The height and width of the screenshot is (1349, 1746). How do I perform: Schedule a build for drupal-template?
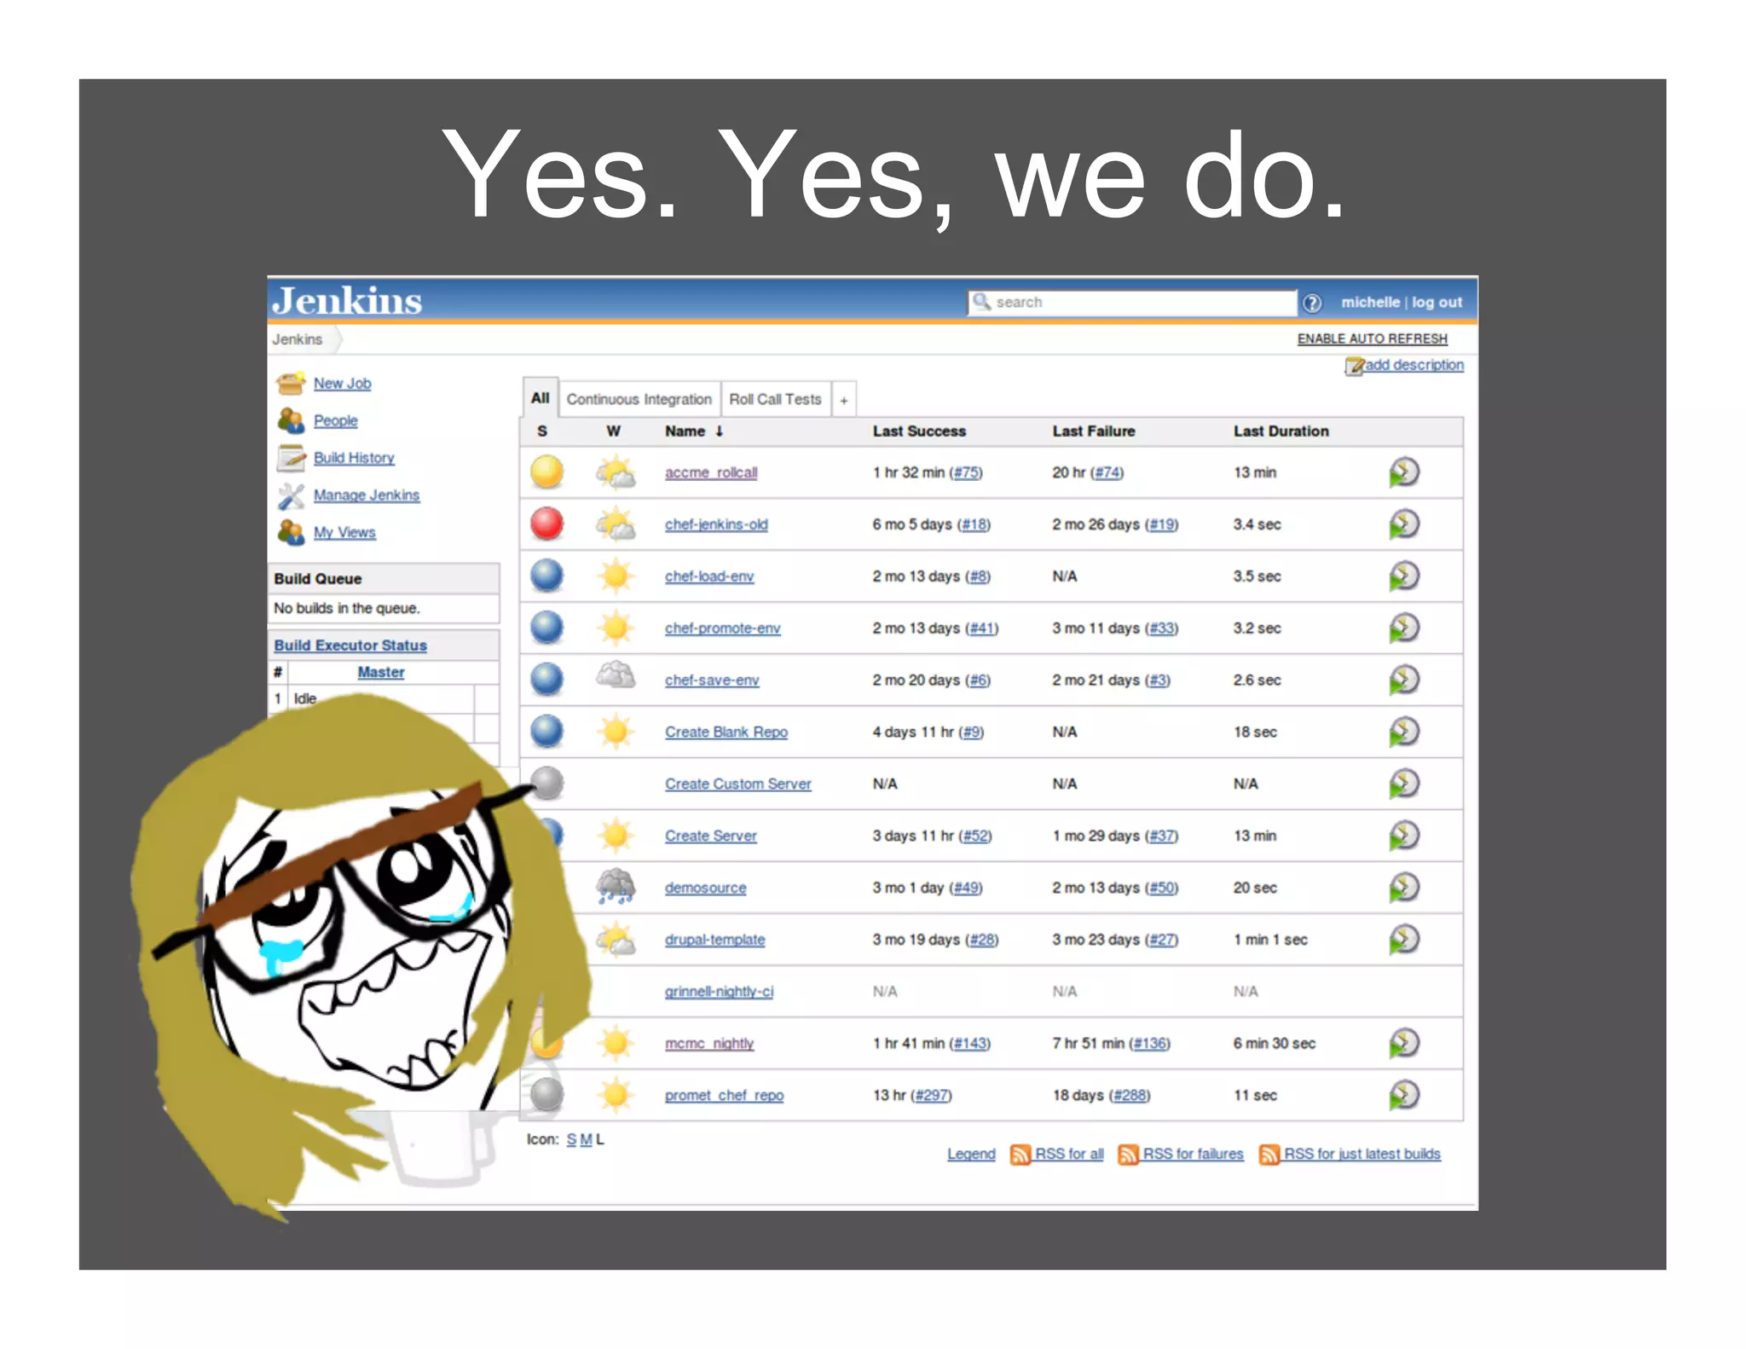1403,940
